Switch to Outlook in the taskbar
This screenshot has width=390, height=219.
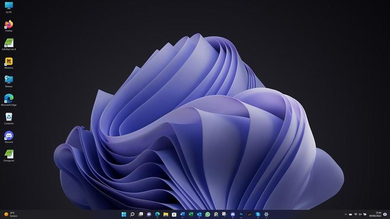(199, 214)
